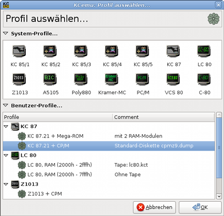Choose the Poly880 system profile icon
The width and height of the screenshot is (224, 216).
81,79
